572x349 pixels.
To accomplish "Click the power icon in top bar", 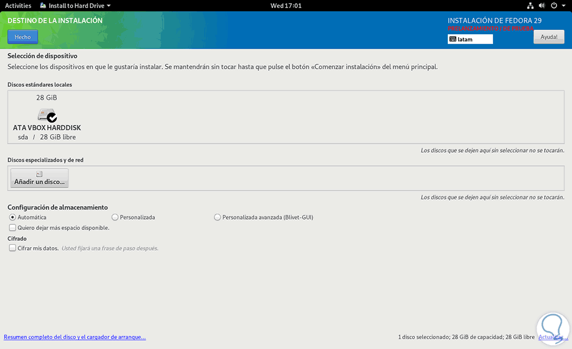I will 554,6.
